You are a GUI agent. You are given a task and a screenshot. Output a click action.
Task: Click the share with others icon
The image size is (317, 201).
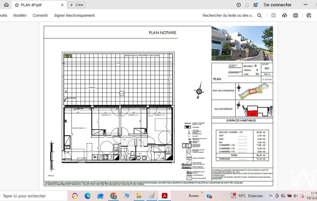click(x=309, y=15)
